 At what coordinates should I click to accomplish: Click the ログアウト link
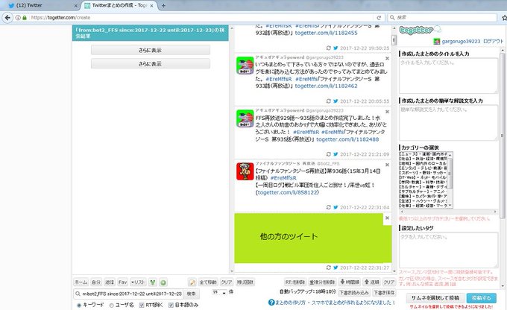493,42
